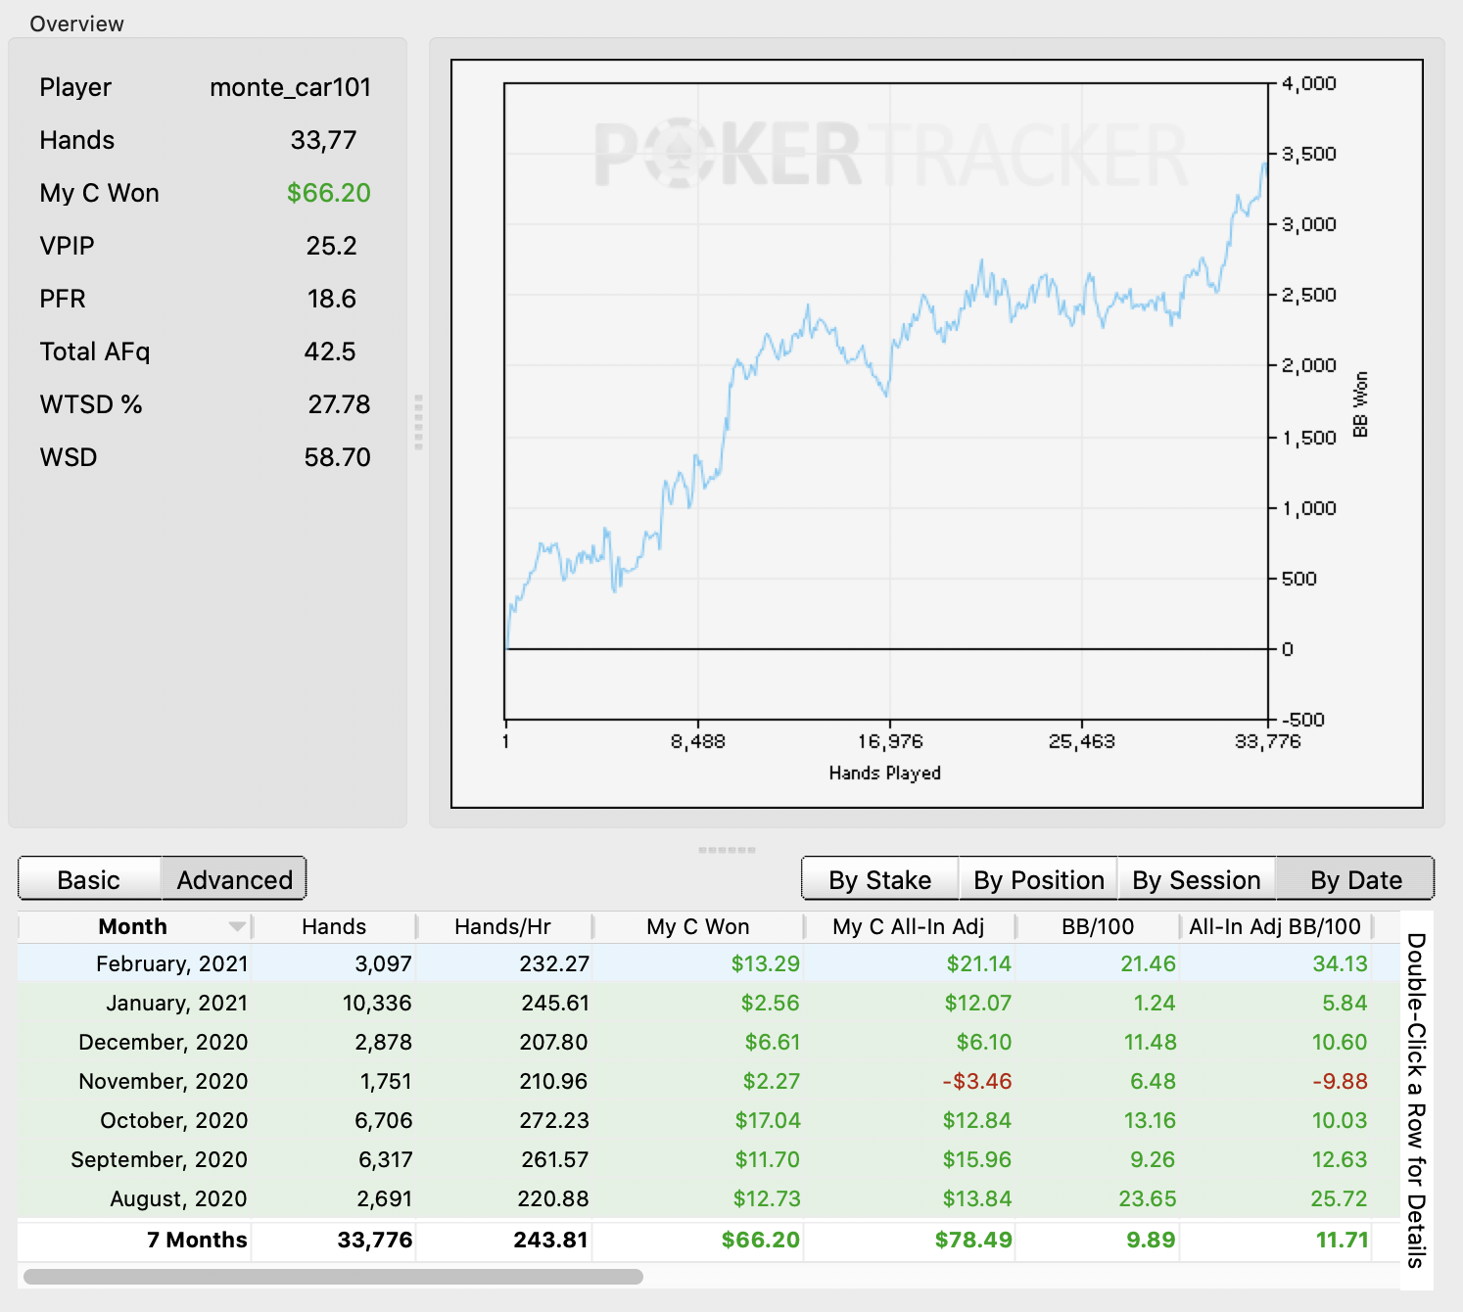
Task: Open the Month column sort dropdown arrow
Action: point(236,926)
